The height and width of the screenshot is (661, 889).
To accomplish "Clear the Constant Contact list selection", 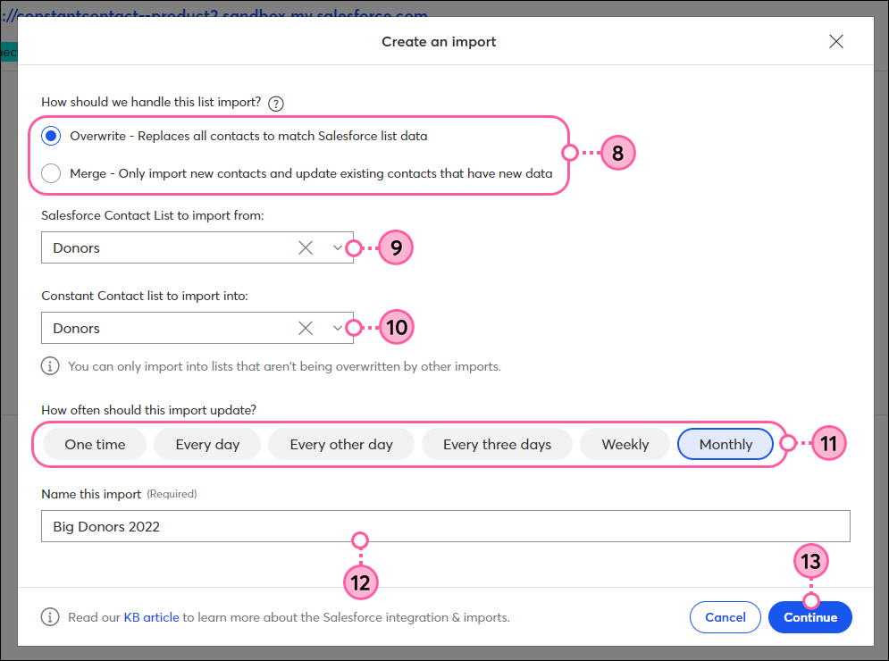I will 306,328.
